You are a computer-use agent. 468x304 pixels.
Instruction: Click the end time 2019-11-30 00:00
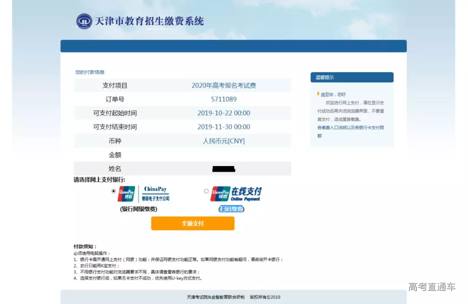click(224, 127)
